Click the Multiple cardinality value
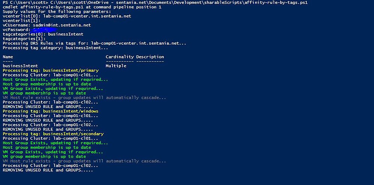This screenshot has width=374, height=185. click(x=116, y=66)
